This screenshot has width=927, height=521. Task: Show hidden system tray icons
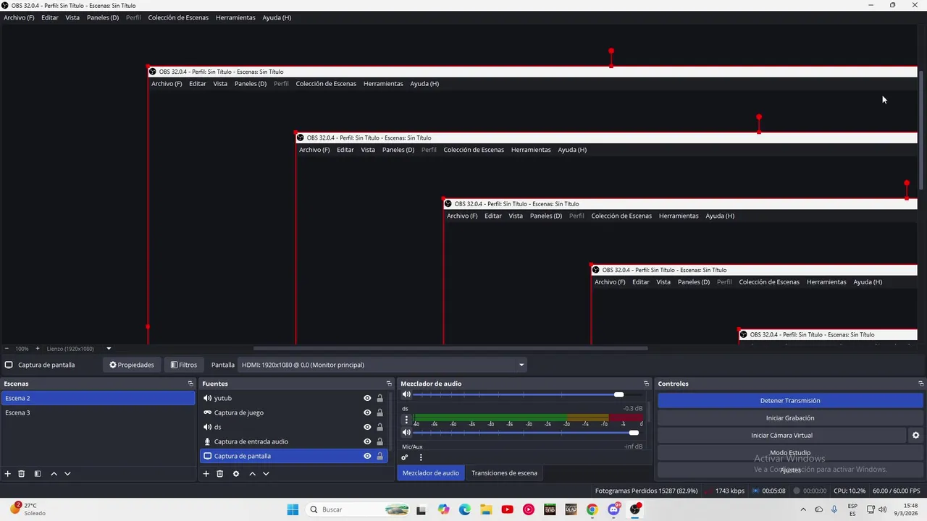[804, 509]
